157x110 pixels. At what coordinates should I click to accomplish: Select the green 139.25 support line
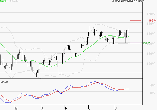tap(135, 43)
